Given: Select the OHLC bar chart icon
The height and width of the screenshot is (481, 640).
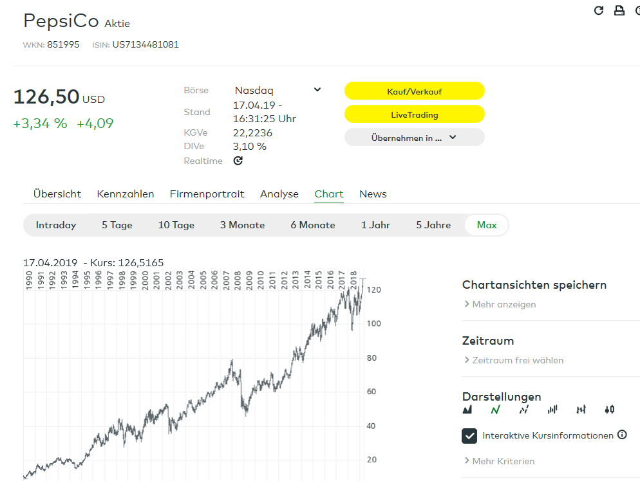Looking at the screenshot, I should tap(581, 409).
